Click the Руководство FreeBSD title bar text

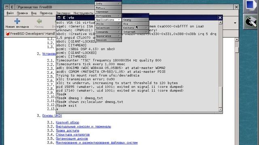35,7
